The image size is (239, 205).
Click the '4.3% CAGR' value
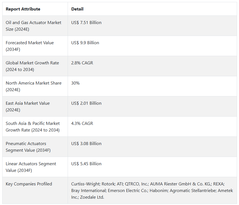tap(82, 123)
